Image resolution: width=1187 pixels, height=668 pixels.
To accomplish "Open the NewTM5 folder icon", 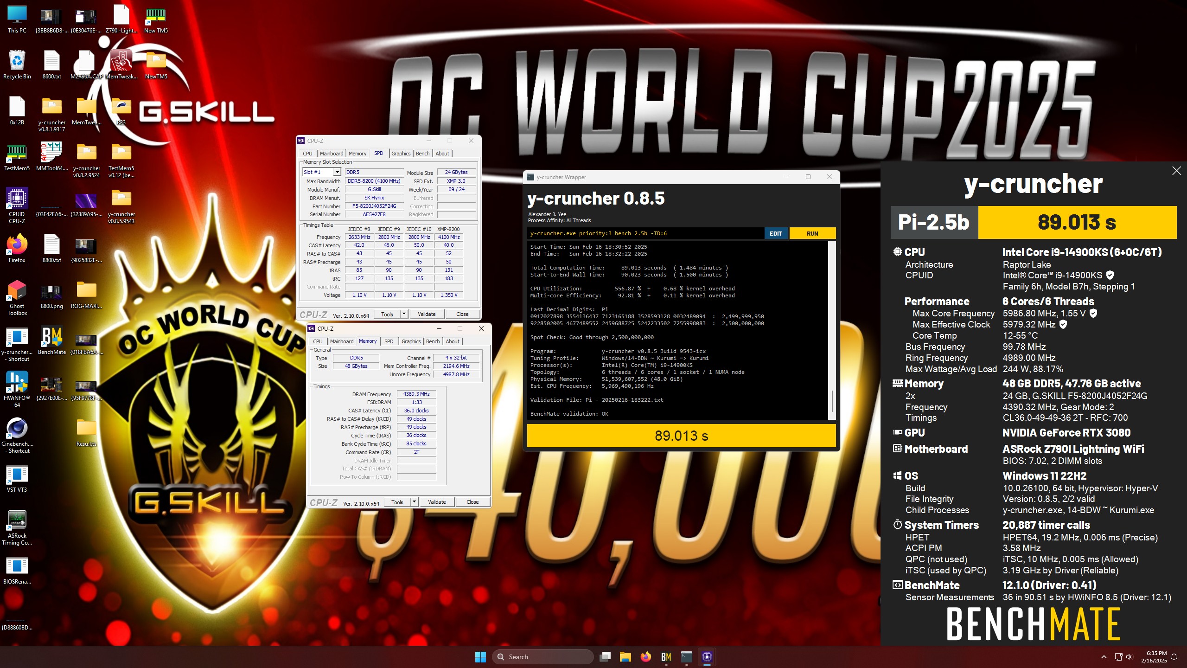I will click(x=156, y=65).
